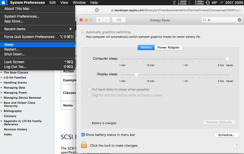The image size is (244, 154).
Task: Open System Preferences... menu entry
Action: [x=37, y=16]
